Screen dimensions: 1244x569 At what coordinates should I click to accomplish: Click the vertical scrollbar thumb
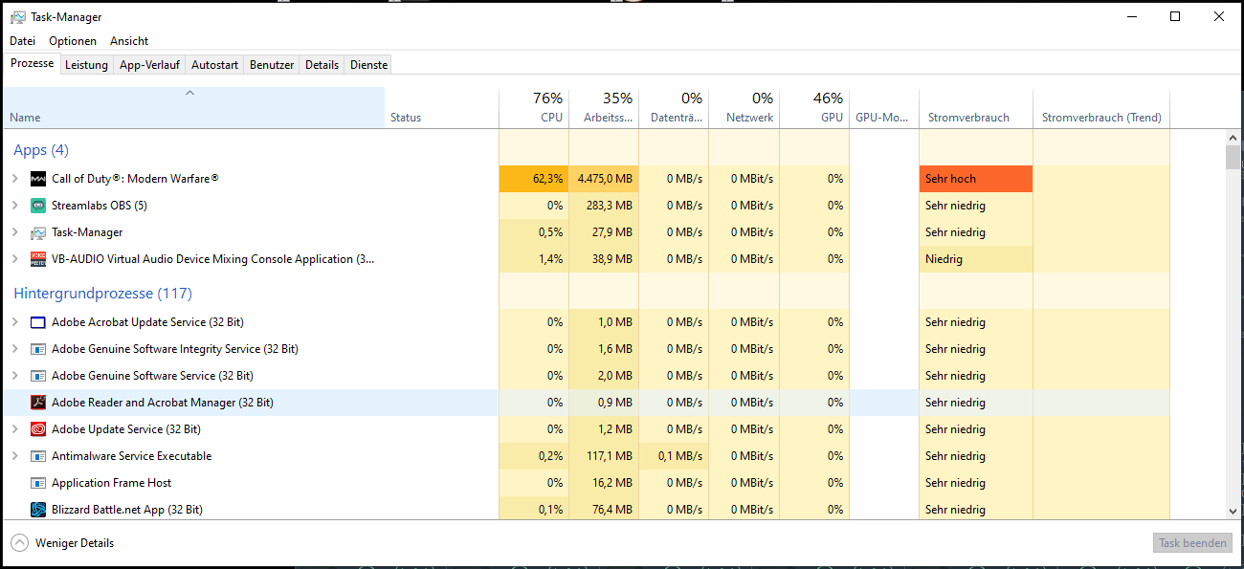(1233, 157)
